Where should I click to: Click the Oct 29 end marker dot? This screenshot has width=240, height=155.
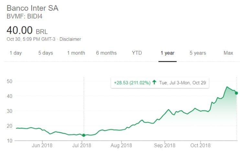point(236,93)
